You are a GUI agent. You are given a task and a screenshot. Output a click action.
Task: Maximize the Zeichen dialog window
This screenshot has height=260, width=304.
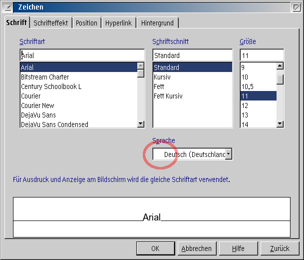[296, 7]
